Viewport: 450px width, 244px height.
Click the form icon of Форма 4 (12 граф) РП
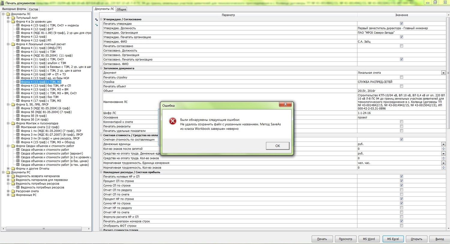tap(18, 40)
